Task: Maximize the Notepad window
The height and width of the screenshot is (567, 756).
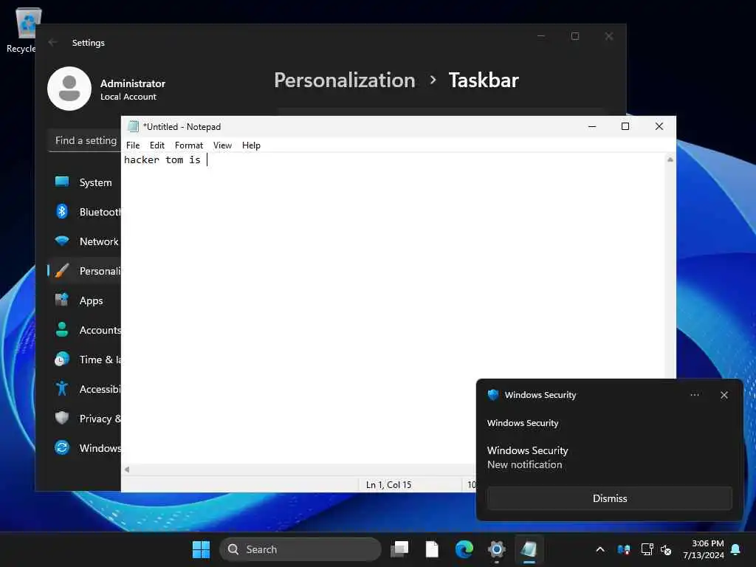Action: pyautogui.click(x=625, y=126)
